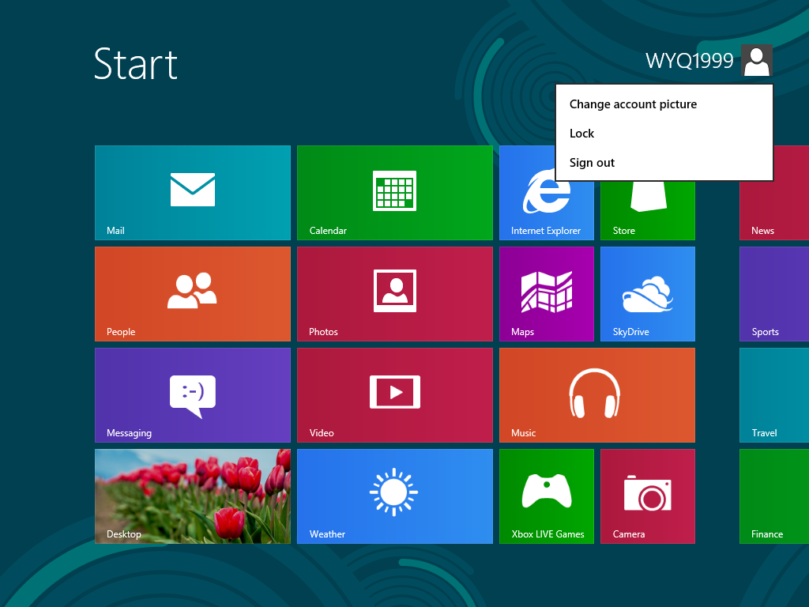Open the Camera icon

[648, 493]
